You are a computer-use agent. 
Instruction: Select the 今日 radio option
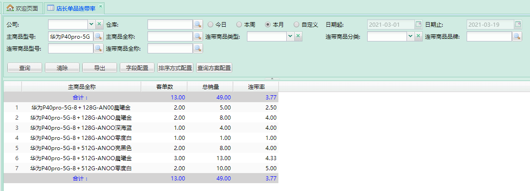coord(210,24)
